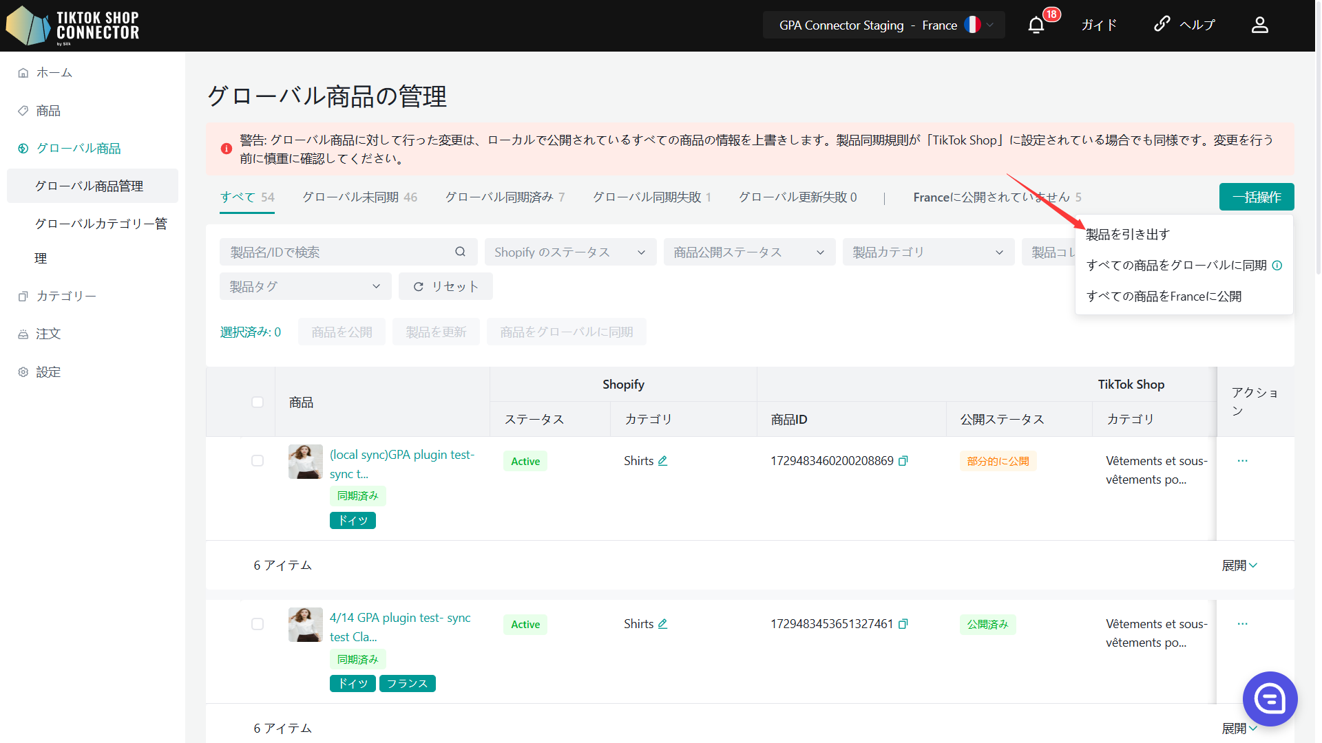Switch to グローバル同期失敗 1 tab
This screenshot has width=1322, height=743.
(652, 197)
